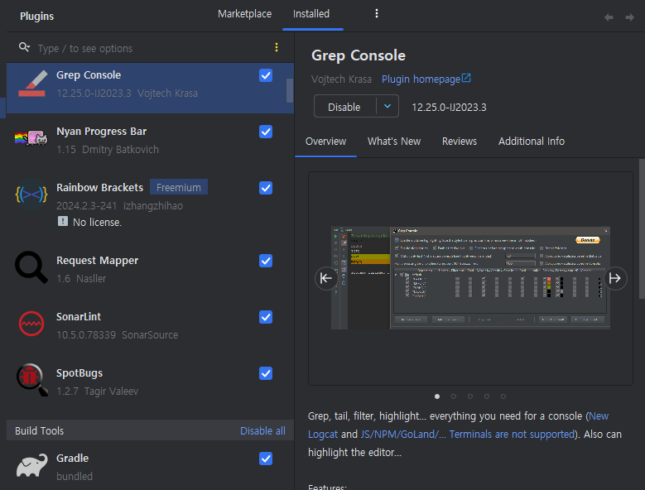This screenshot has width=645, height=490.
Task: Uncheck the Request Mapper plugin
Action: [x=266, y=261]
